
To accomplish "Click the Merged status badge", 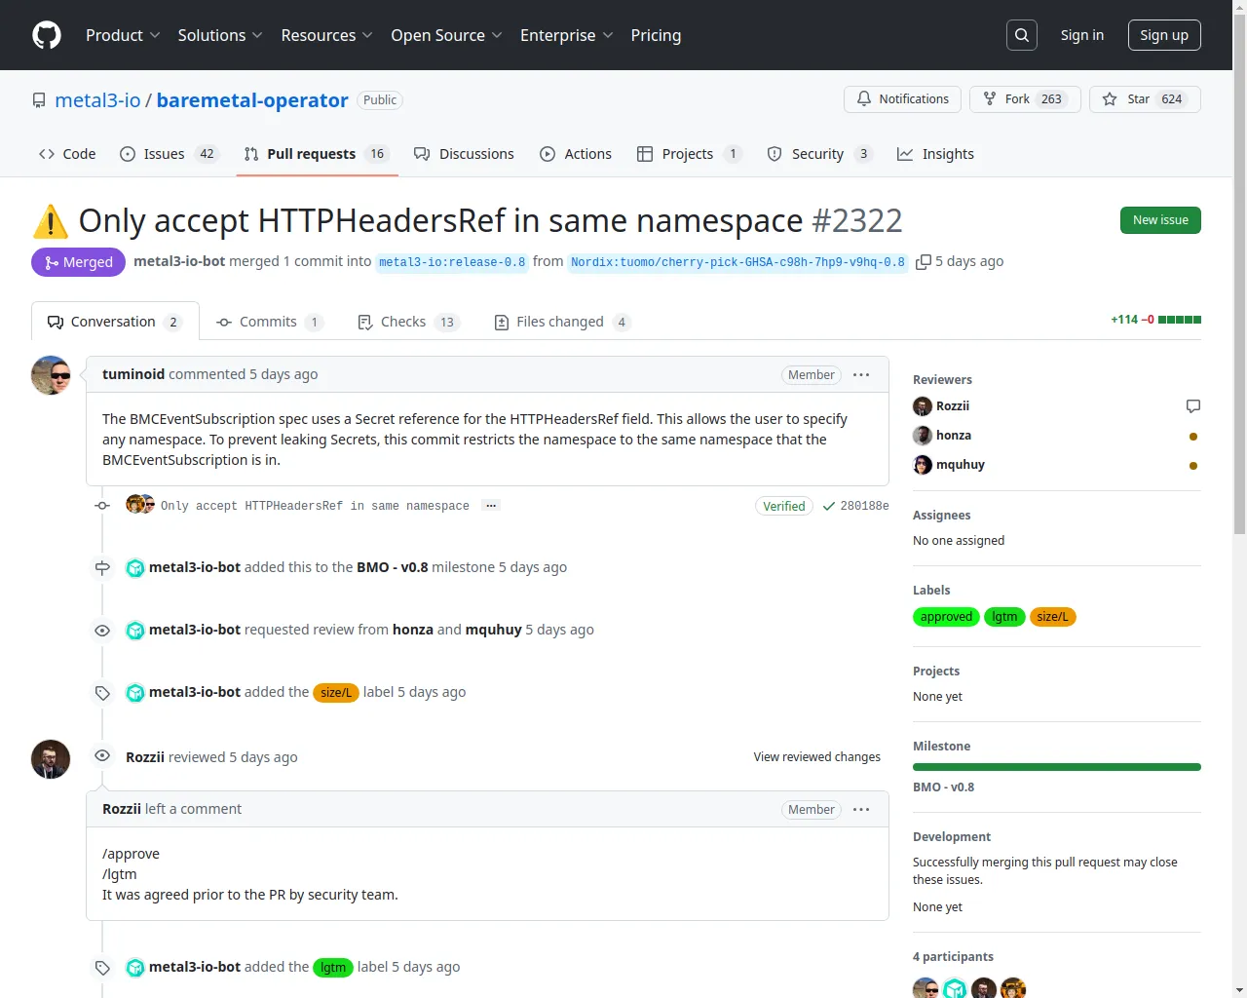I will pos(78,262).
